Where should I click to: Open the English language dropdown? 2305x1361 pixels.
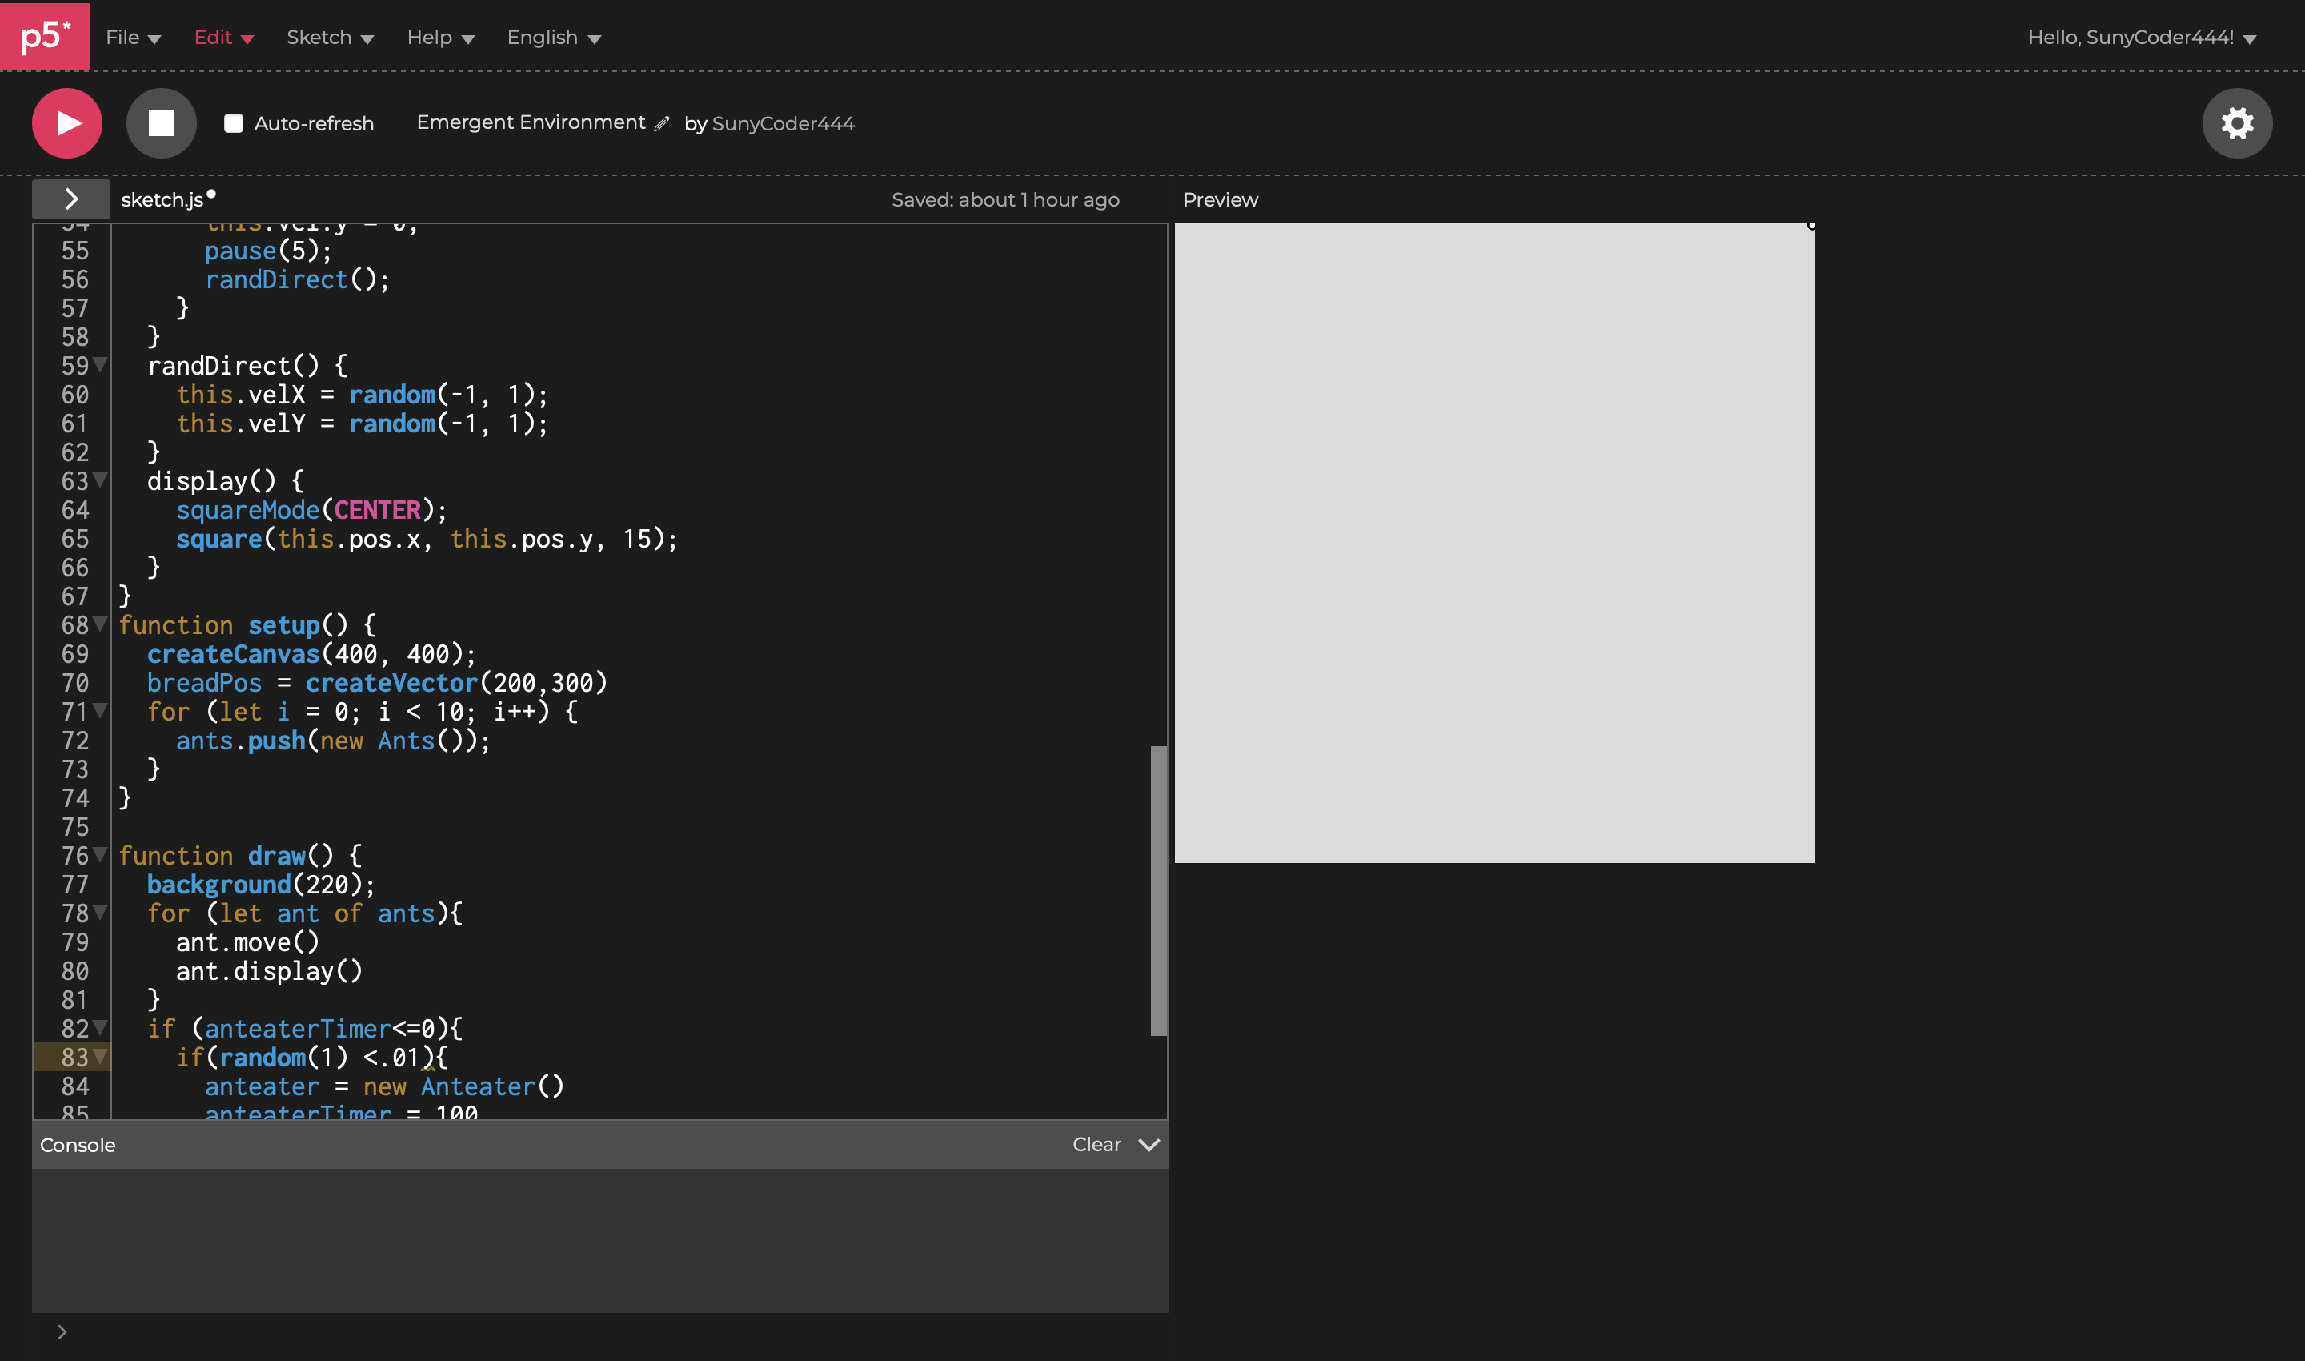[553, 38]
